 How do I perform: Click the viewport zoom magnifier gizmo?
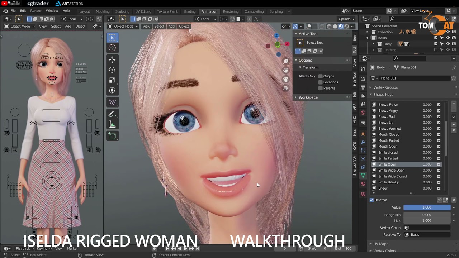coord(286,62)
